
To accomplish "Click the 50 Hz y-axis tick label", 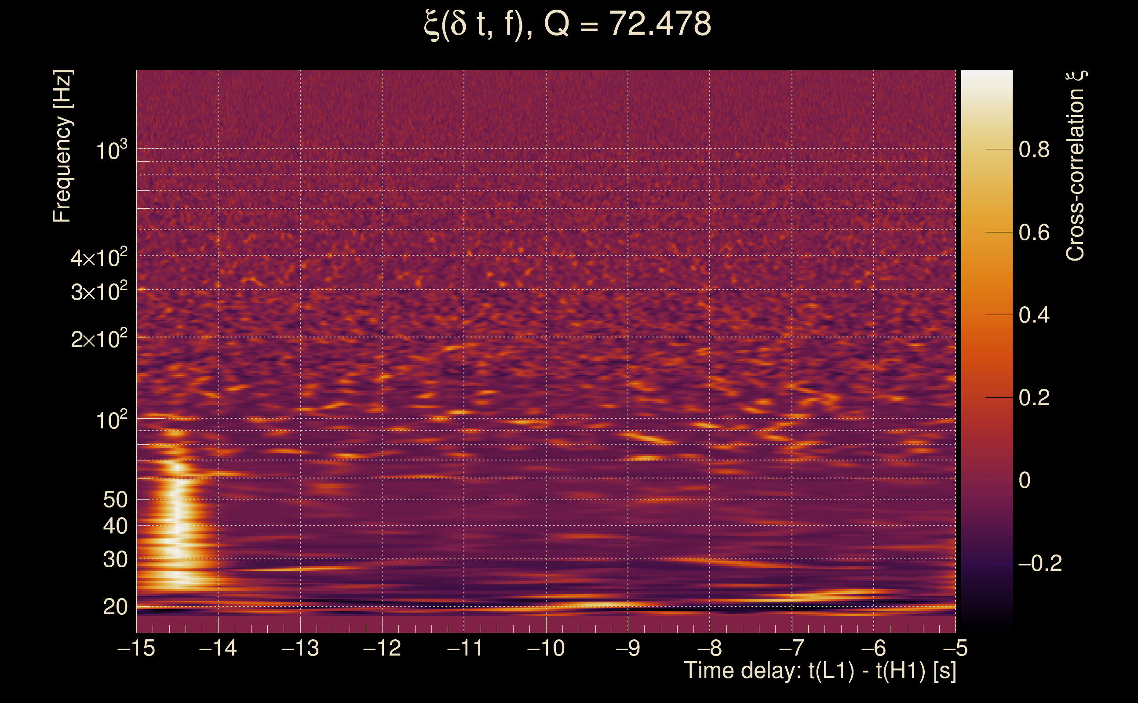I will click(x=115, y=500).
